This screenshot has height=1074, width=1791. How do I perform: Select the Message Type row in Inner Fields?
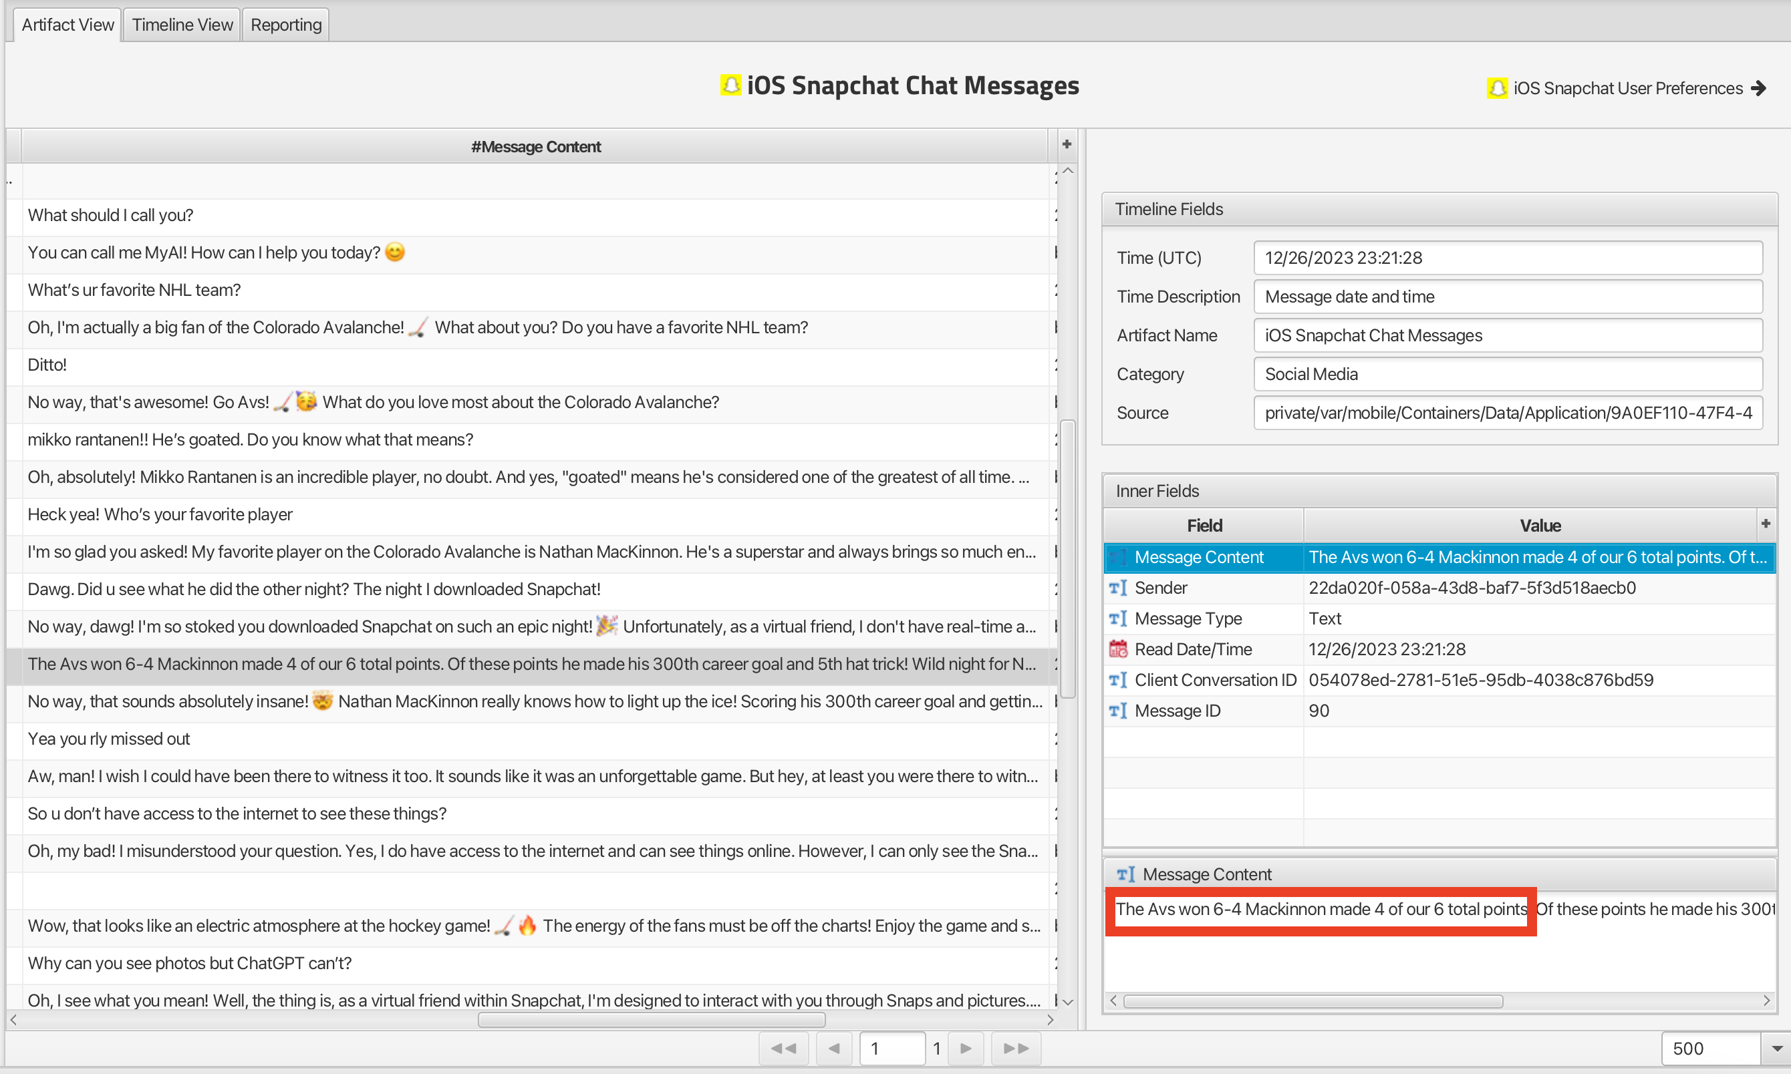point(1439,618)
